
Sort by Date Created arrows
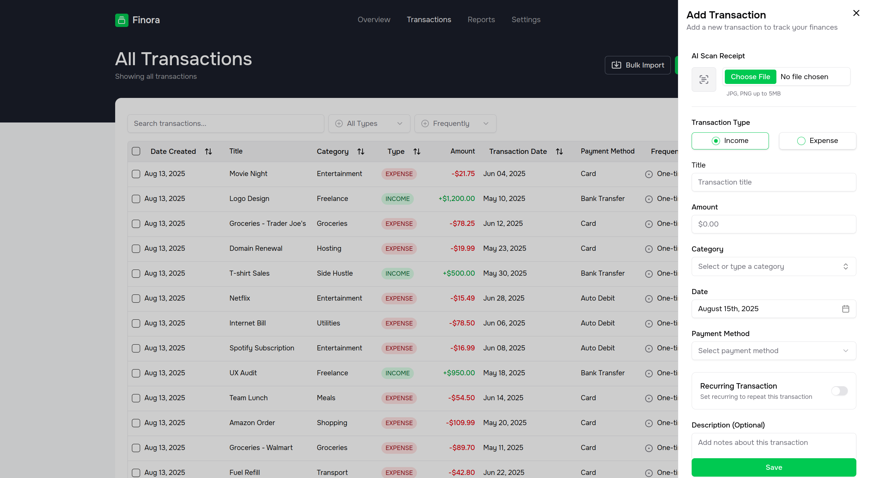208,151
